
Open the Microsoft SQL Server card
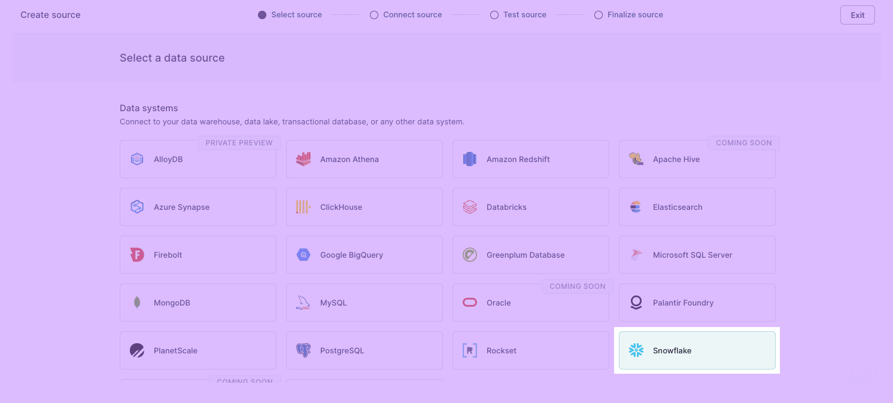click(697, 255)
